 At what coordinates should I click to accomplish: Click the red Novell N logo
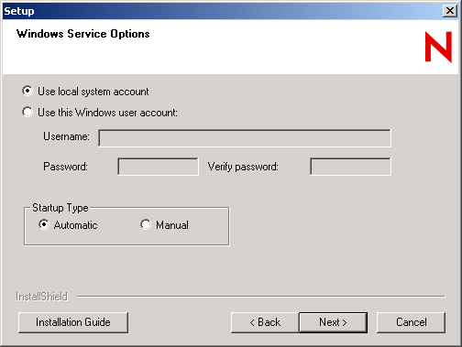(x=438, y=47)
